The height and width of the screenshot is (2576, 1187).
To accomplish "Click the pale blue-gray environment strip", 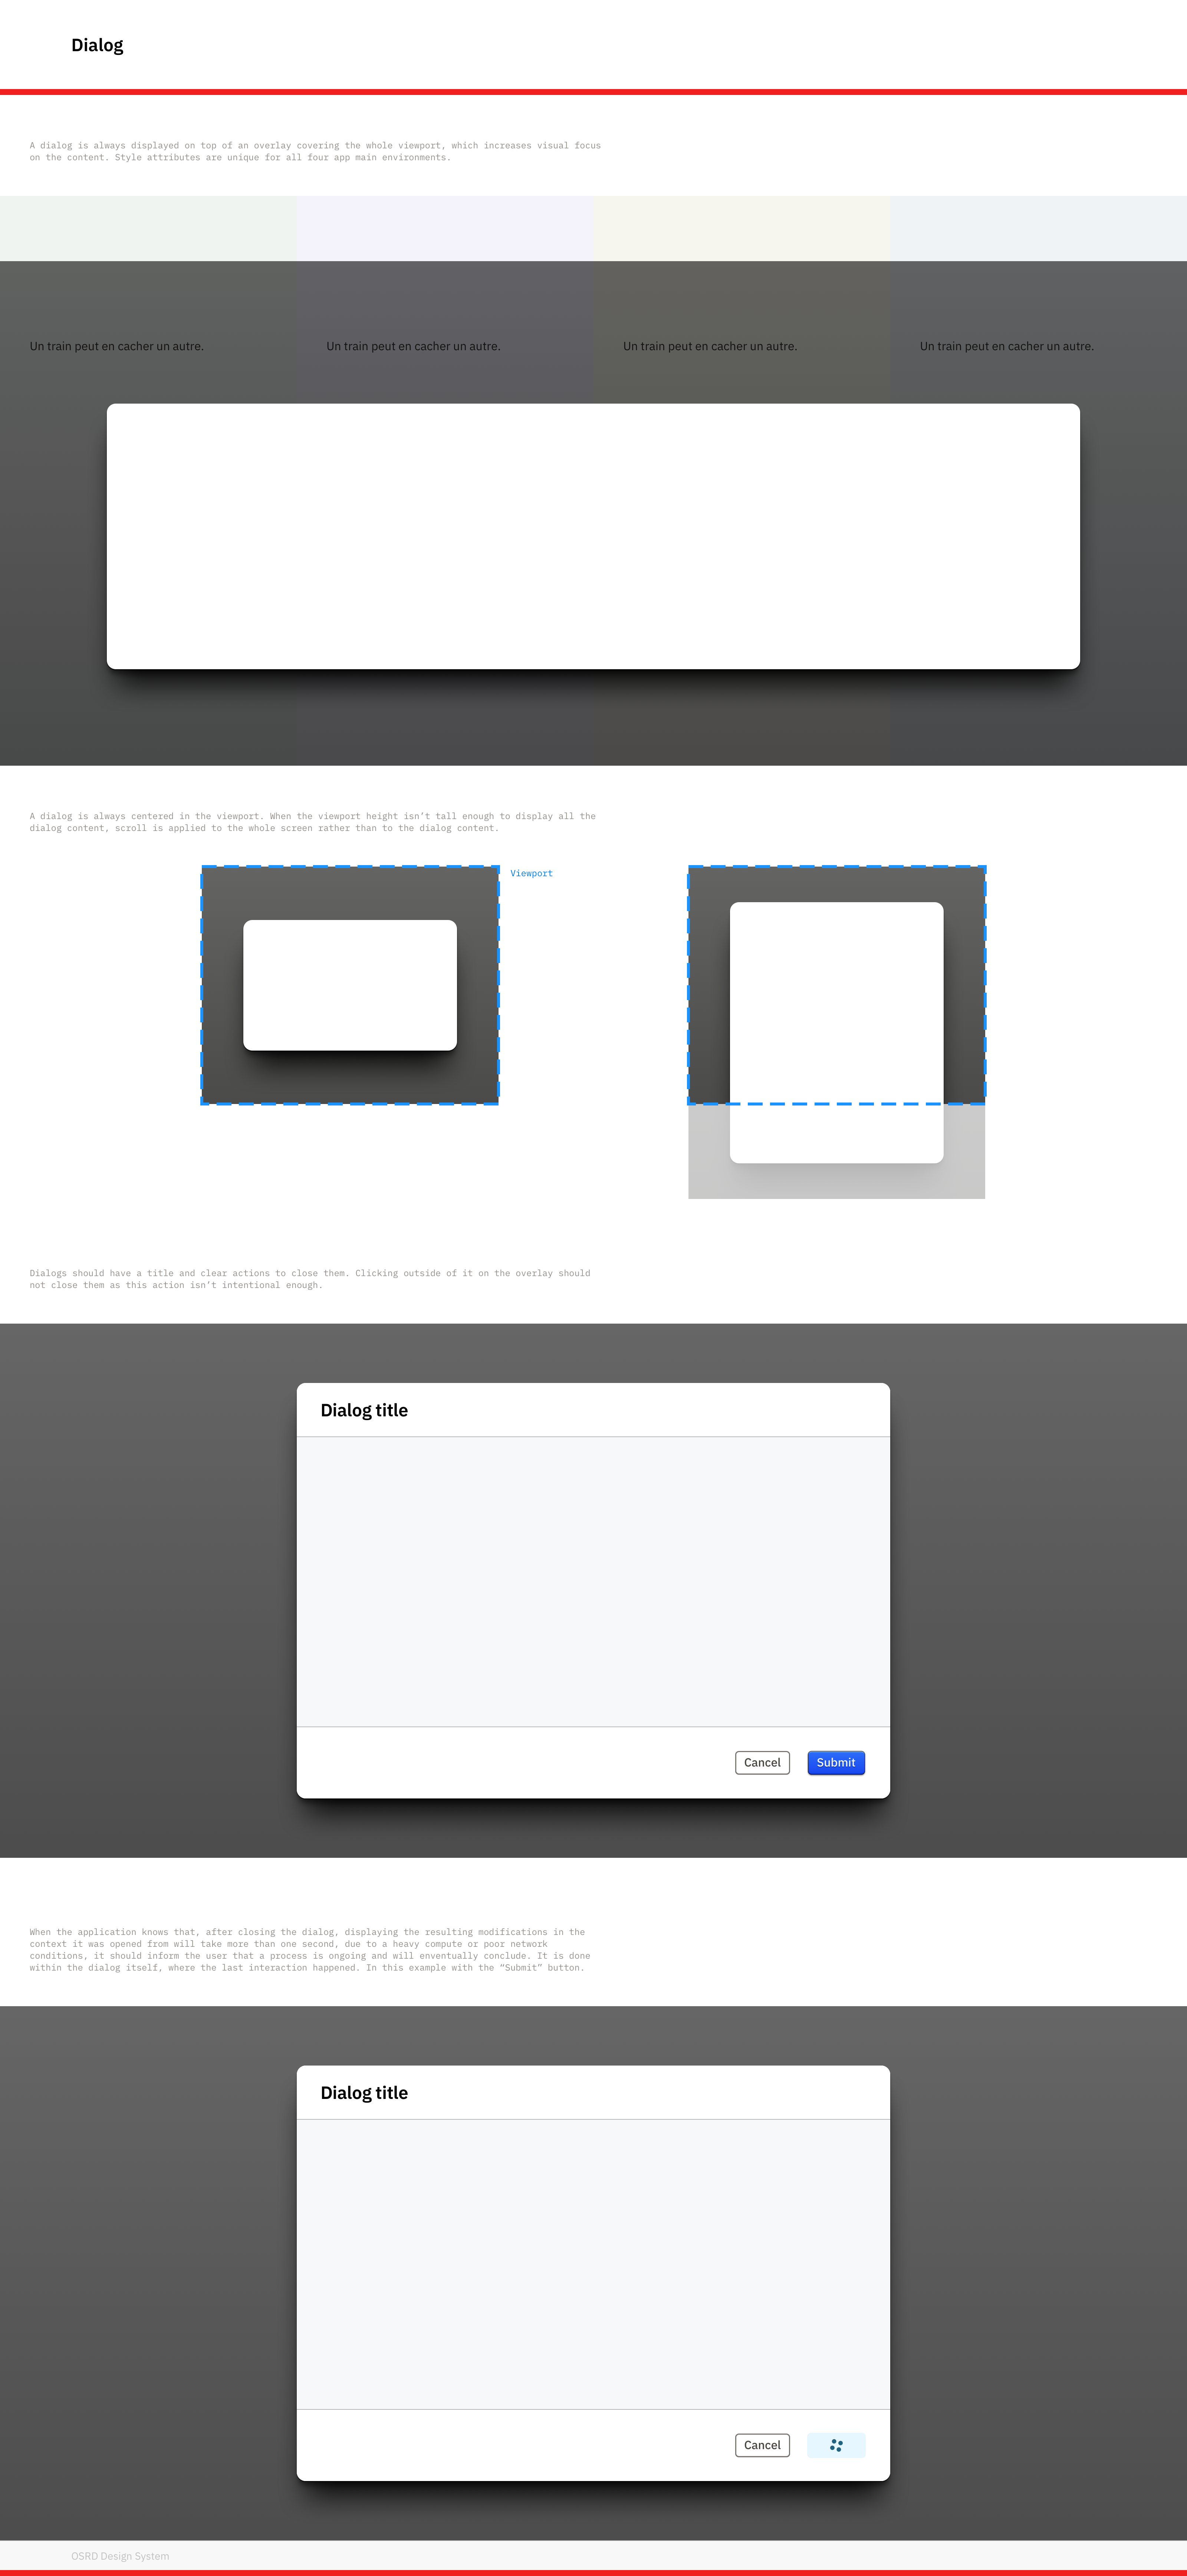I will coord(1038,228).
